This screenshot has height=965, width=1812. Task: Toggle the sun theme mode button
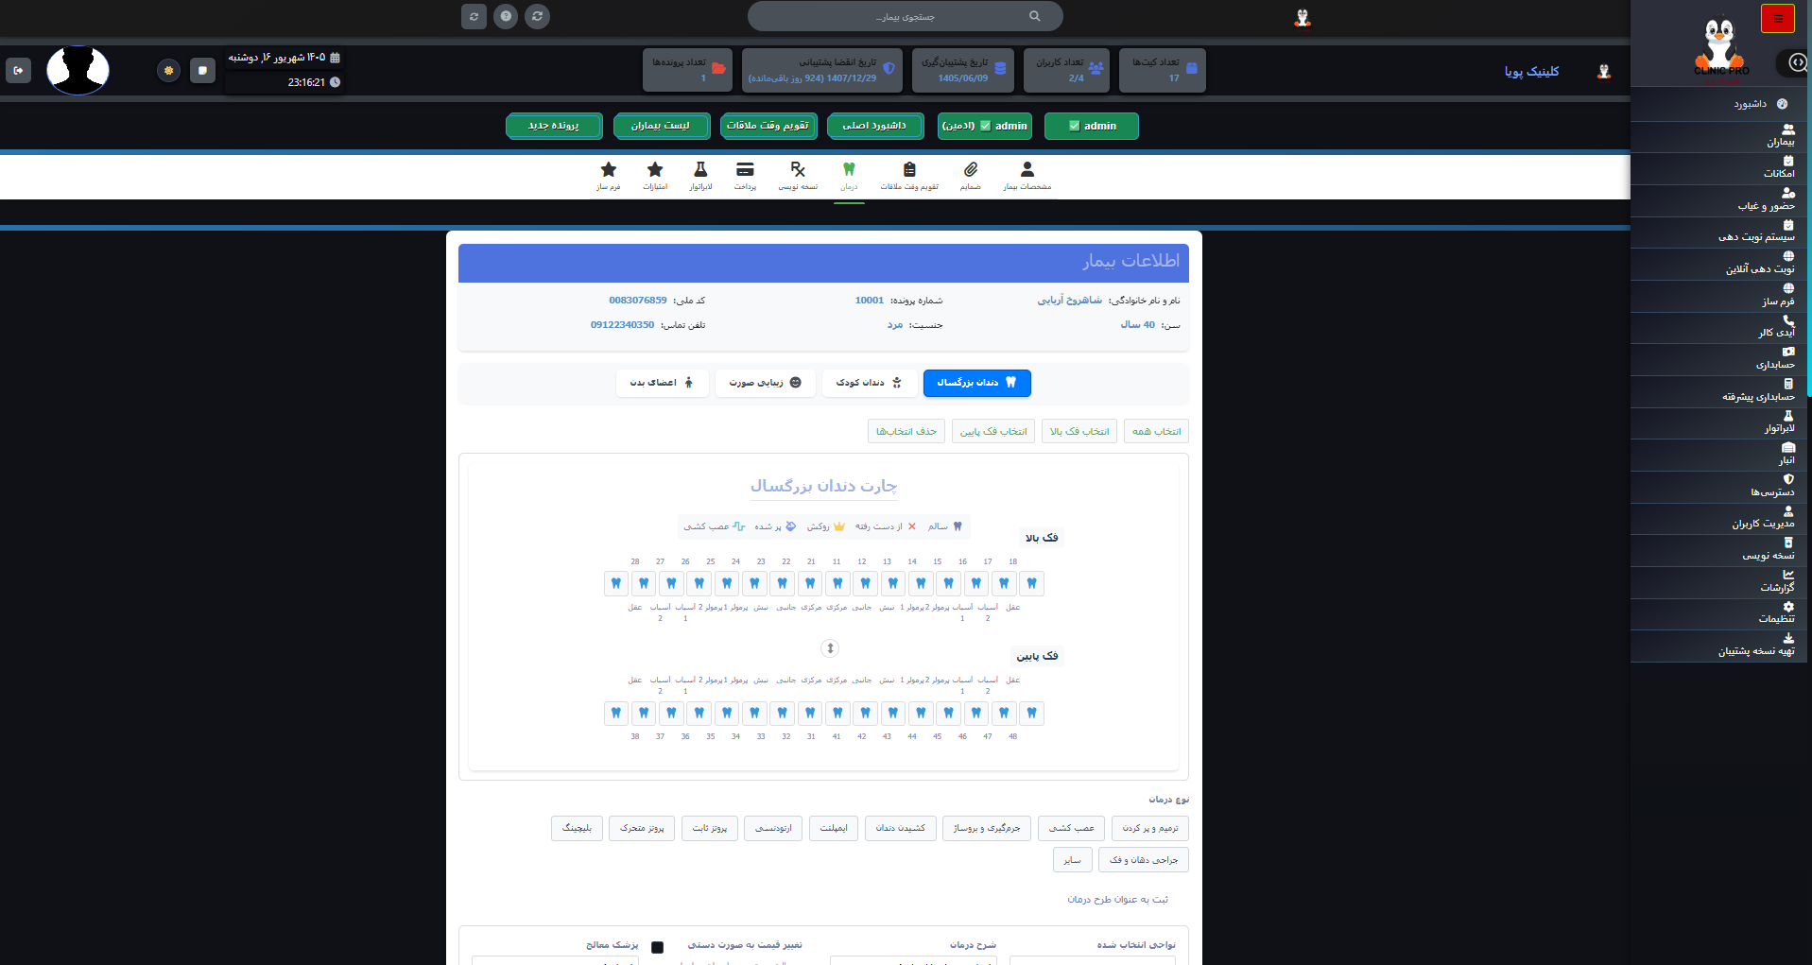[x=168, y=71]
